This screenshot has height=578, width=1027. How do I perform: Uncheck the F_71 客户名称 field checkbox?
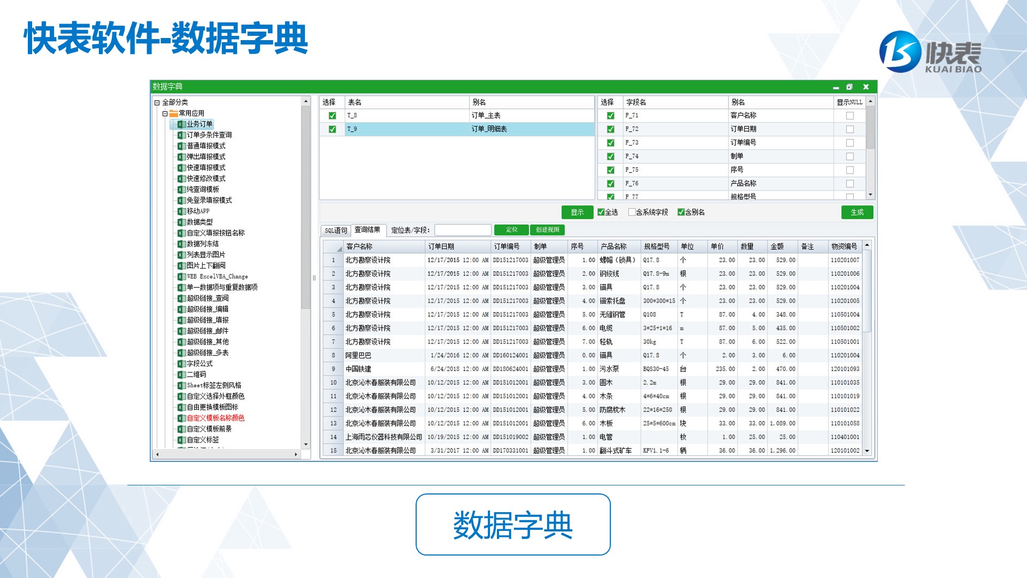[x=610, y=116]
